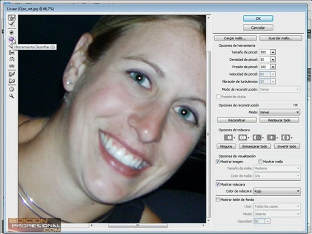
Task: Click Guardar malla... button
Action: pos(281,38)
